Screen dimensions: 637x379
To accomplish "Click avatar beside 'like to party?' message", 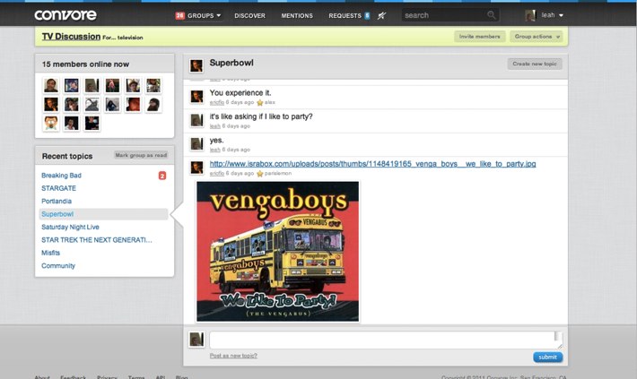I will [x=196, y=120].
